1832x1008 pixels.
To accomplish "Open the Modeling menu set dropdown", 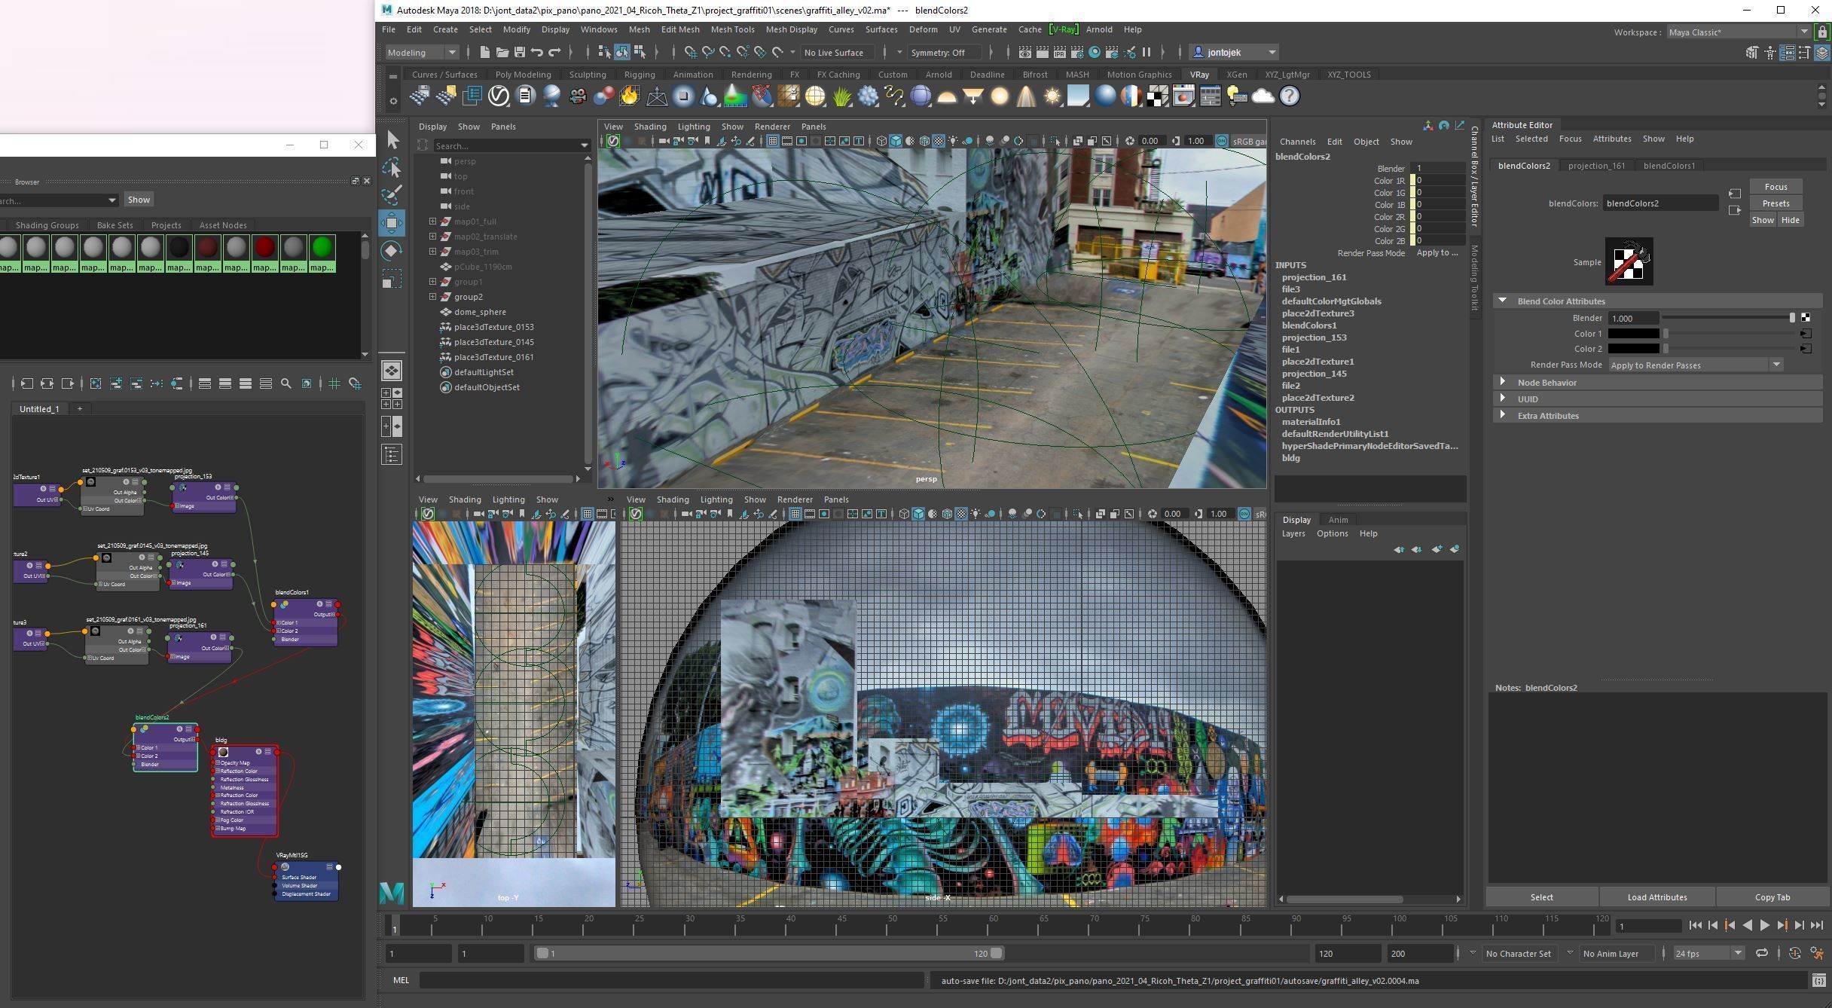I will (422, 52).
